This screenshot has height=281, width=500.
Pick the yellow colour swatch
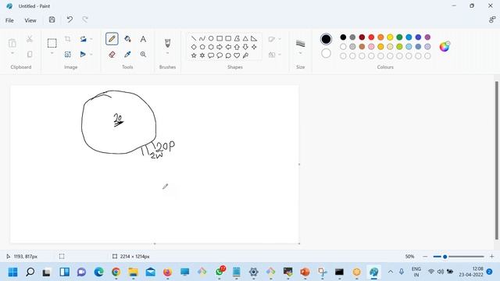pos(390,37)
